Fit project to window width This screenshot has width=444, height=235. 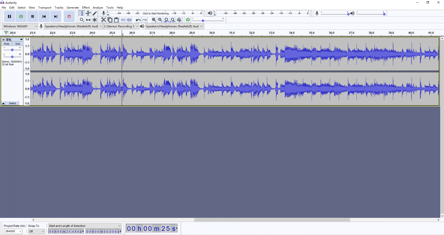173,20
